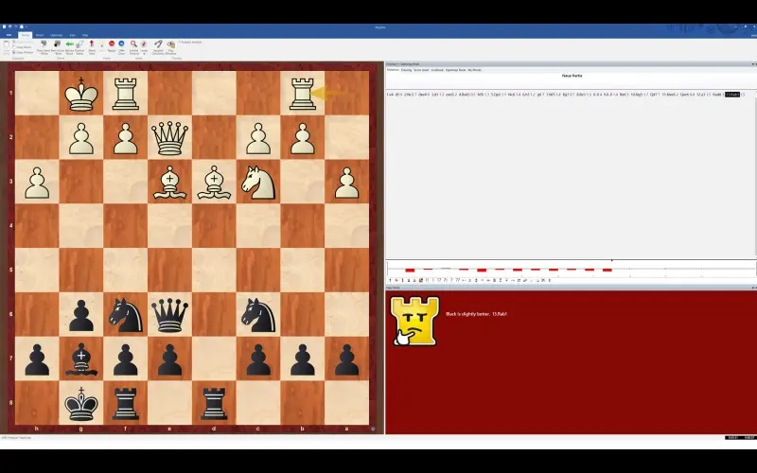Open the View ribbon tab

point(71,35)
